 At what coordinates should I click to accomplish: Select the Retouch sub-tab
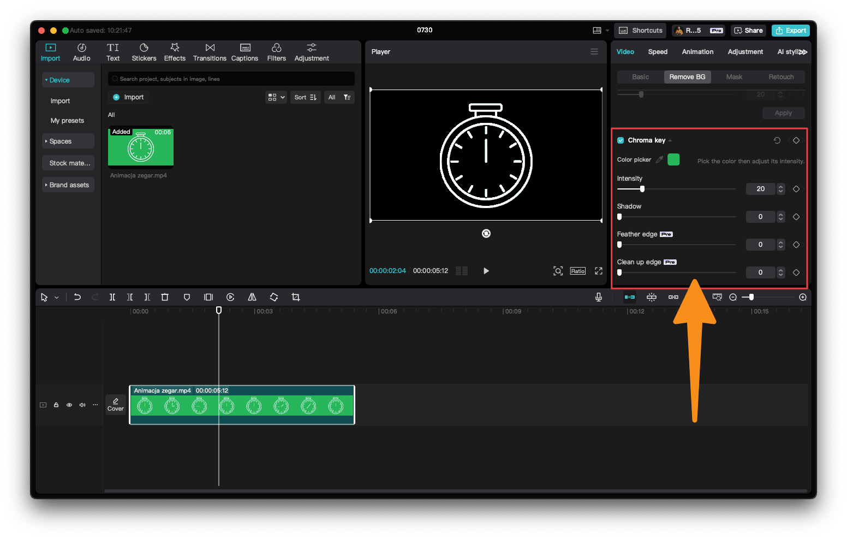click(781, 77)
